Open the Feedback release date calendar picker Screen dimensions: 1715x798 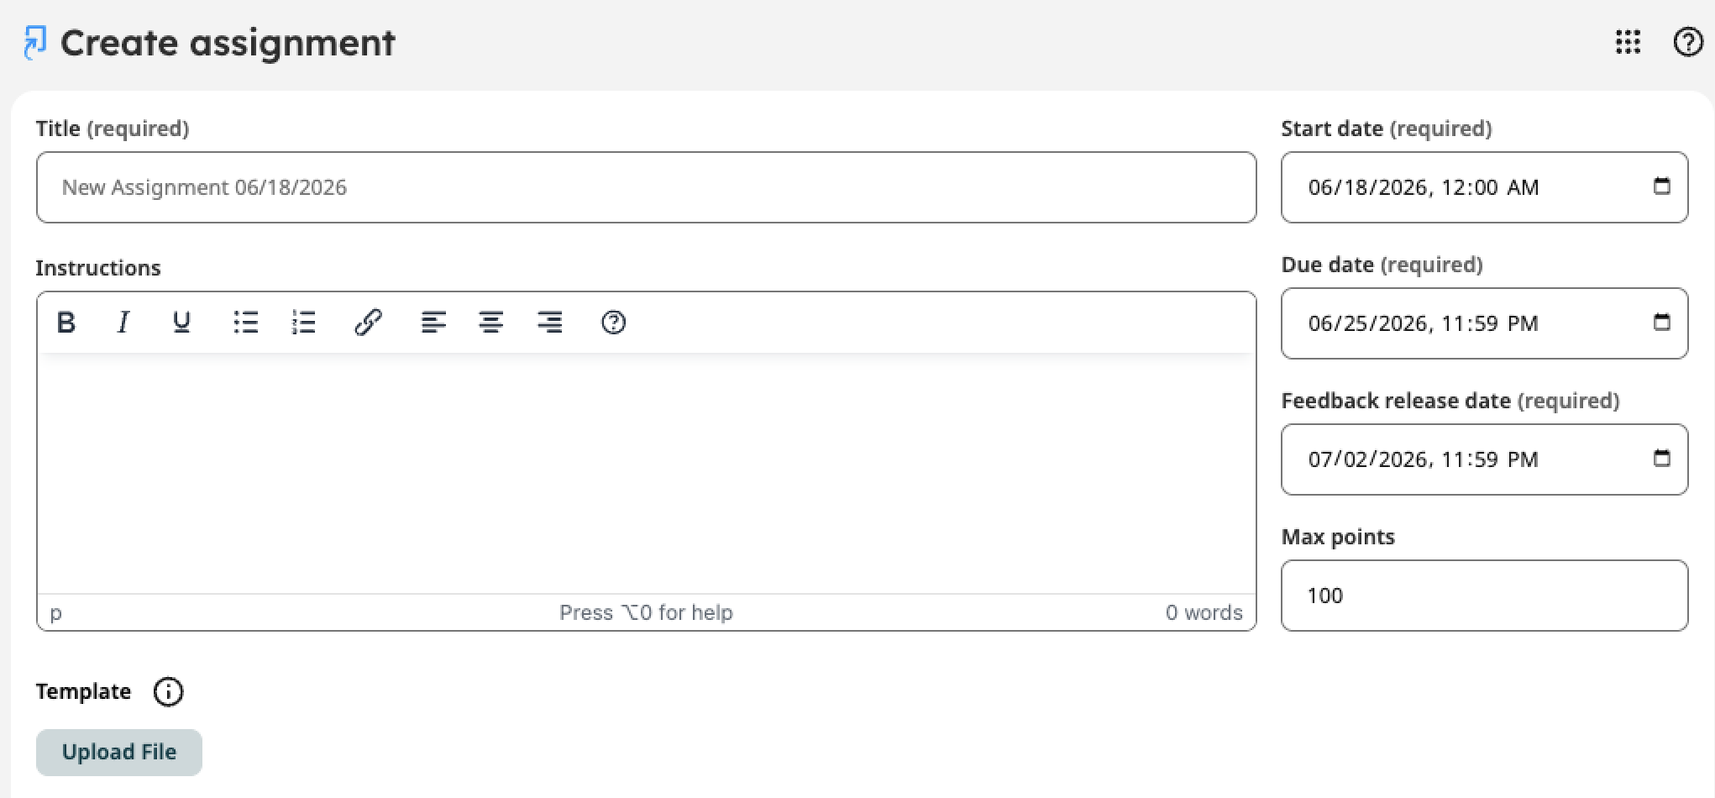point(1661,459)
